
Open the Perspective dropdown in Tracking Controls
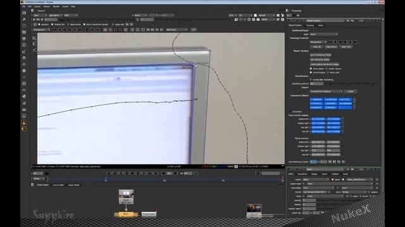[318, 42]
